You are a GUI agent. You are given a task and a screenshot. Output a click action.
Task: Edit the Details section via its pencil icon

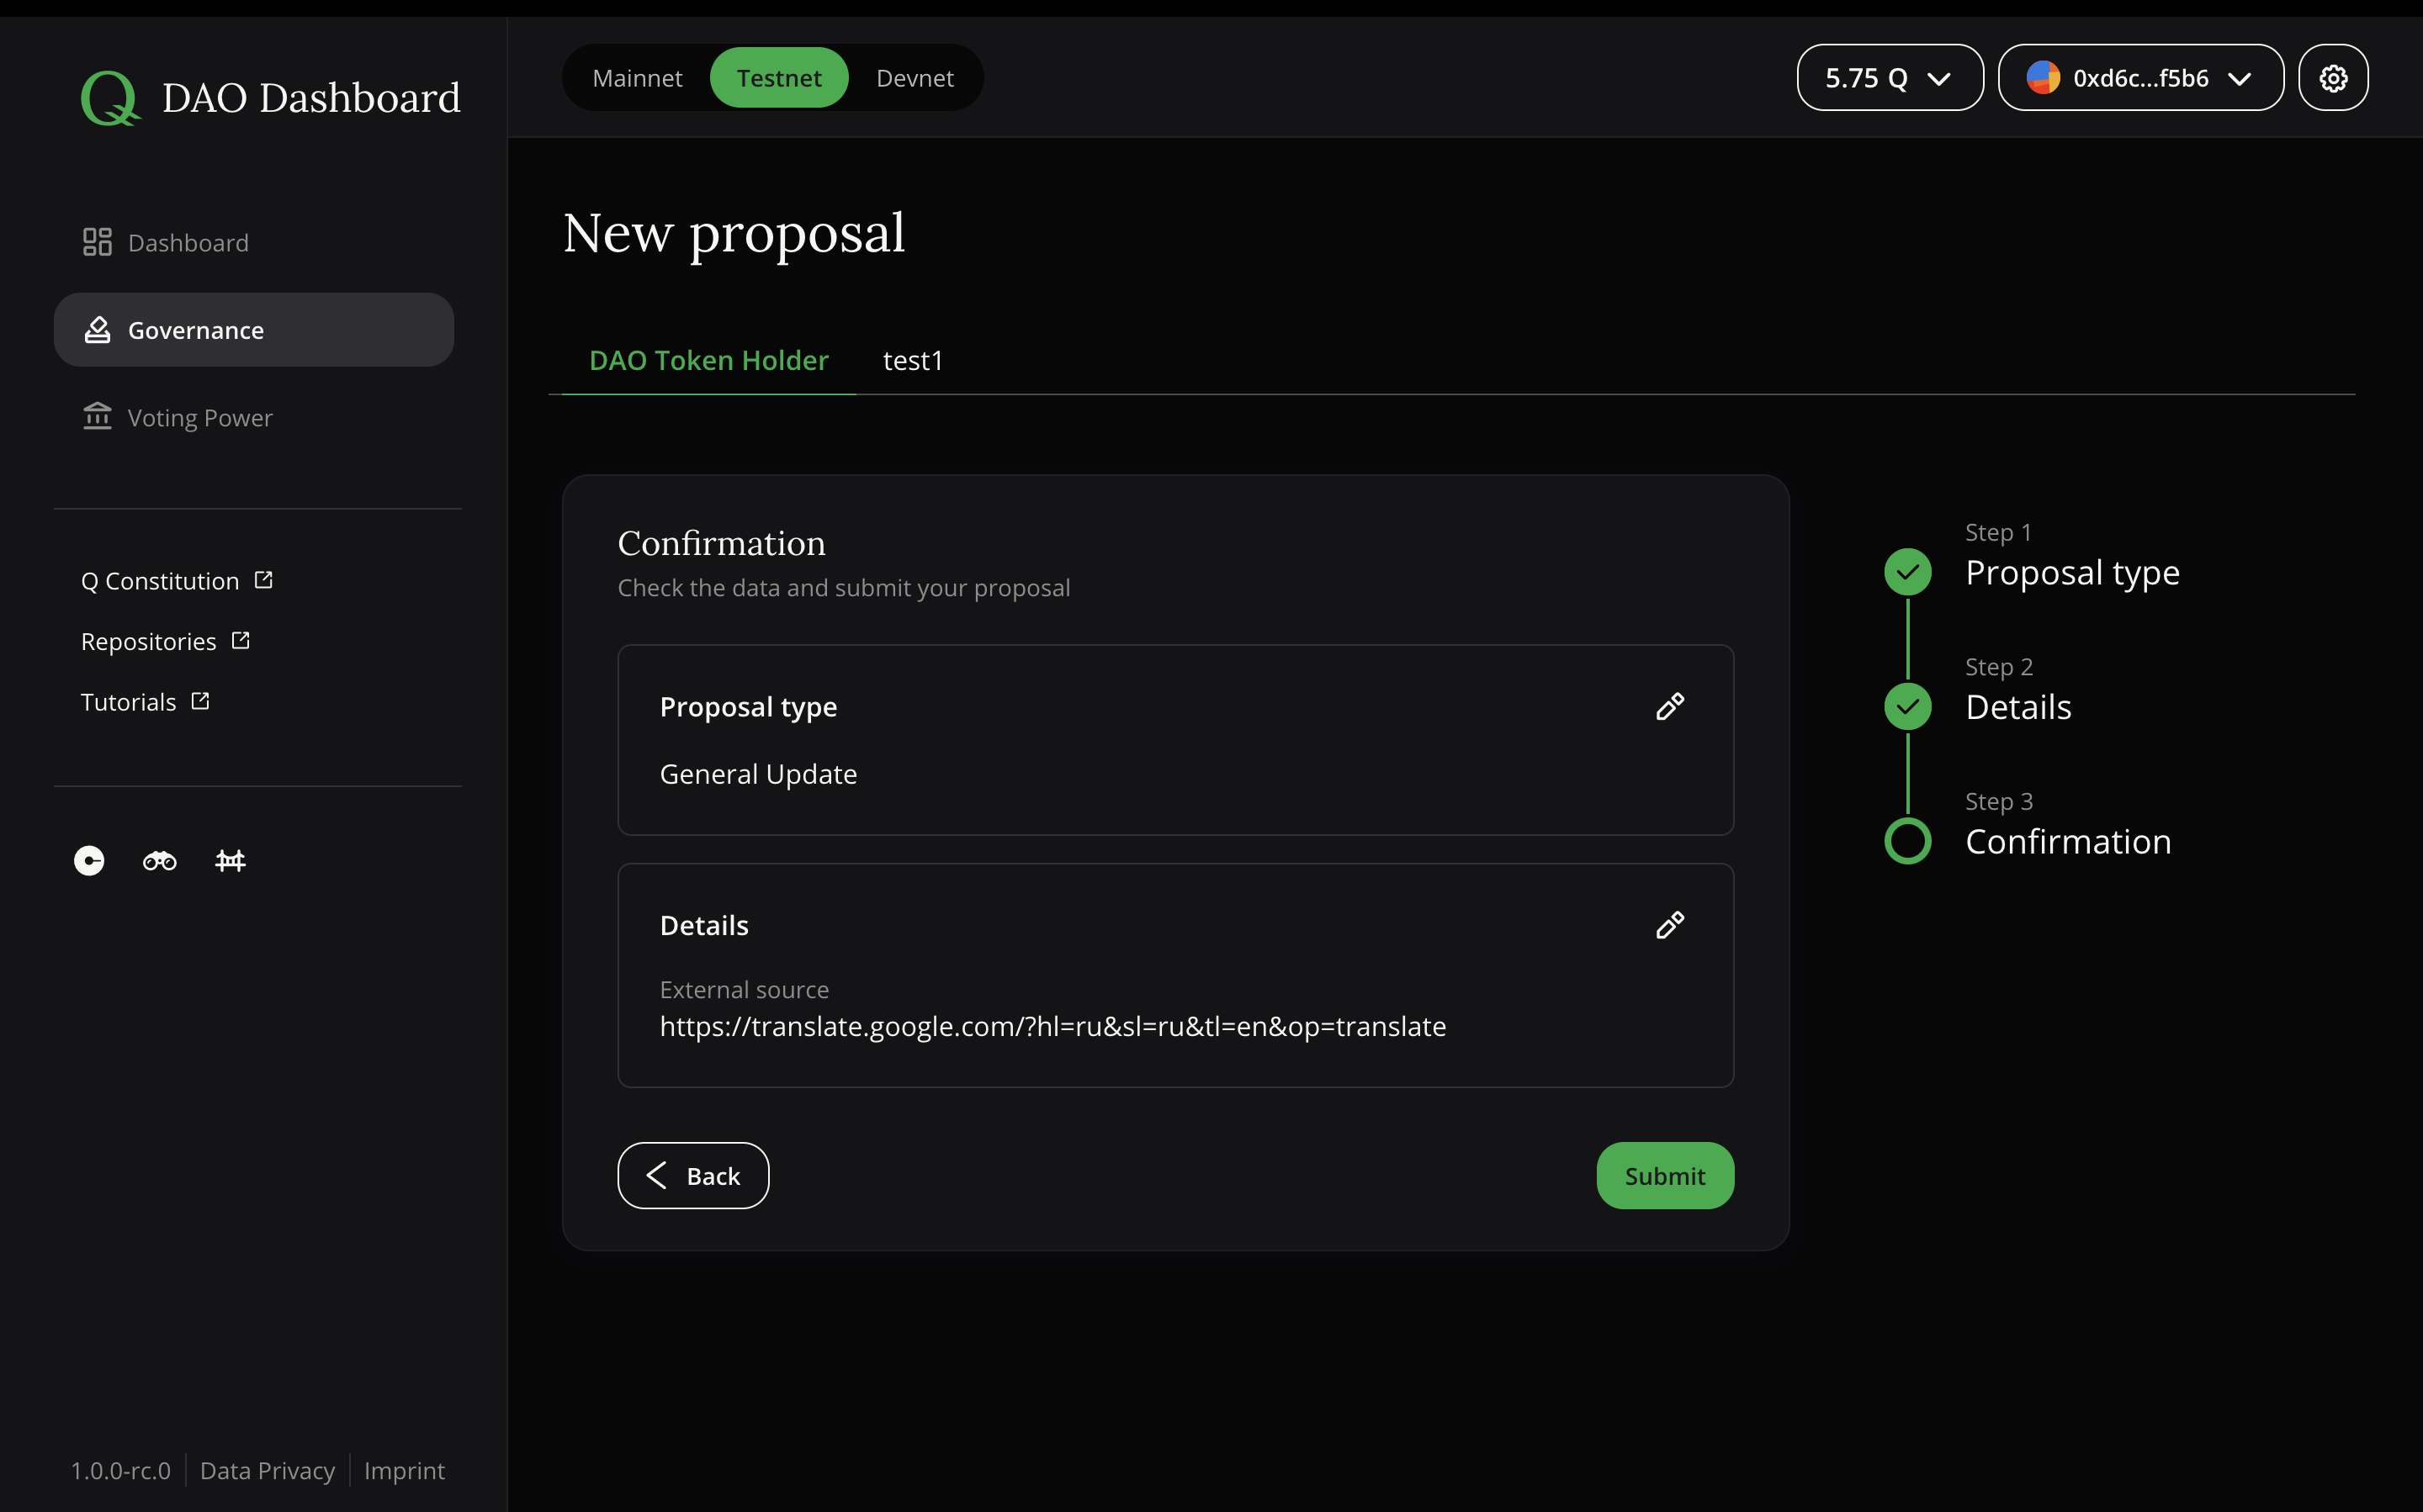(1668, 925)
